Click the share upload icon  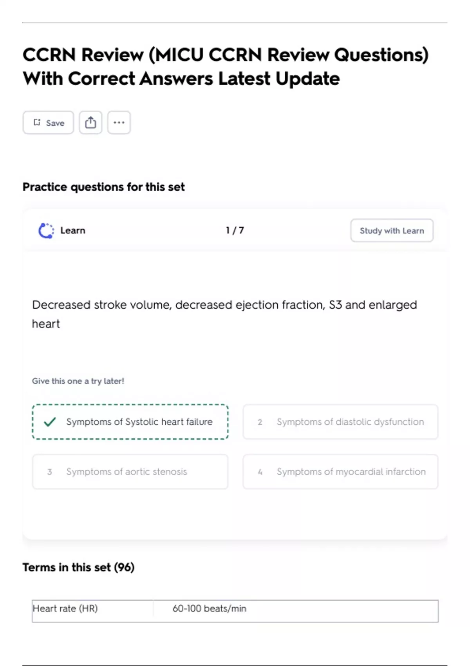90,123
